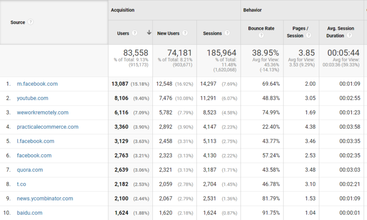This screenshot has width=367, height=220.
Task: Select bounce rate 81.79% for news.ycombinator.com
Action: tap(271, 198)
